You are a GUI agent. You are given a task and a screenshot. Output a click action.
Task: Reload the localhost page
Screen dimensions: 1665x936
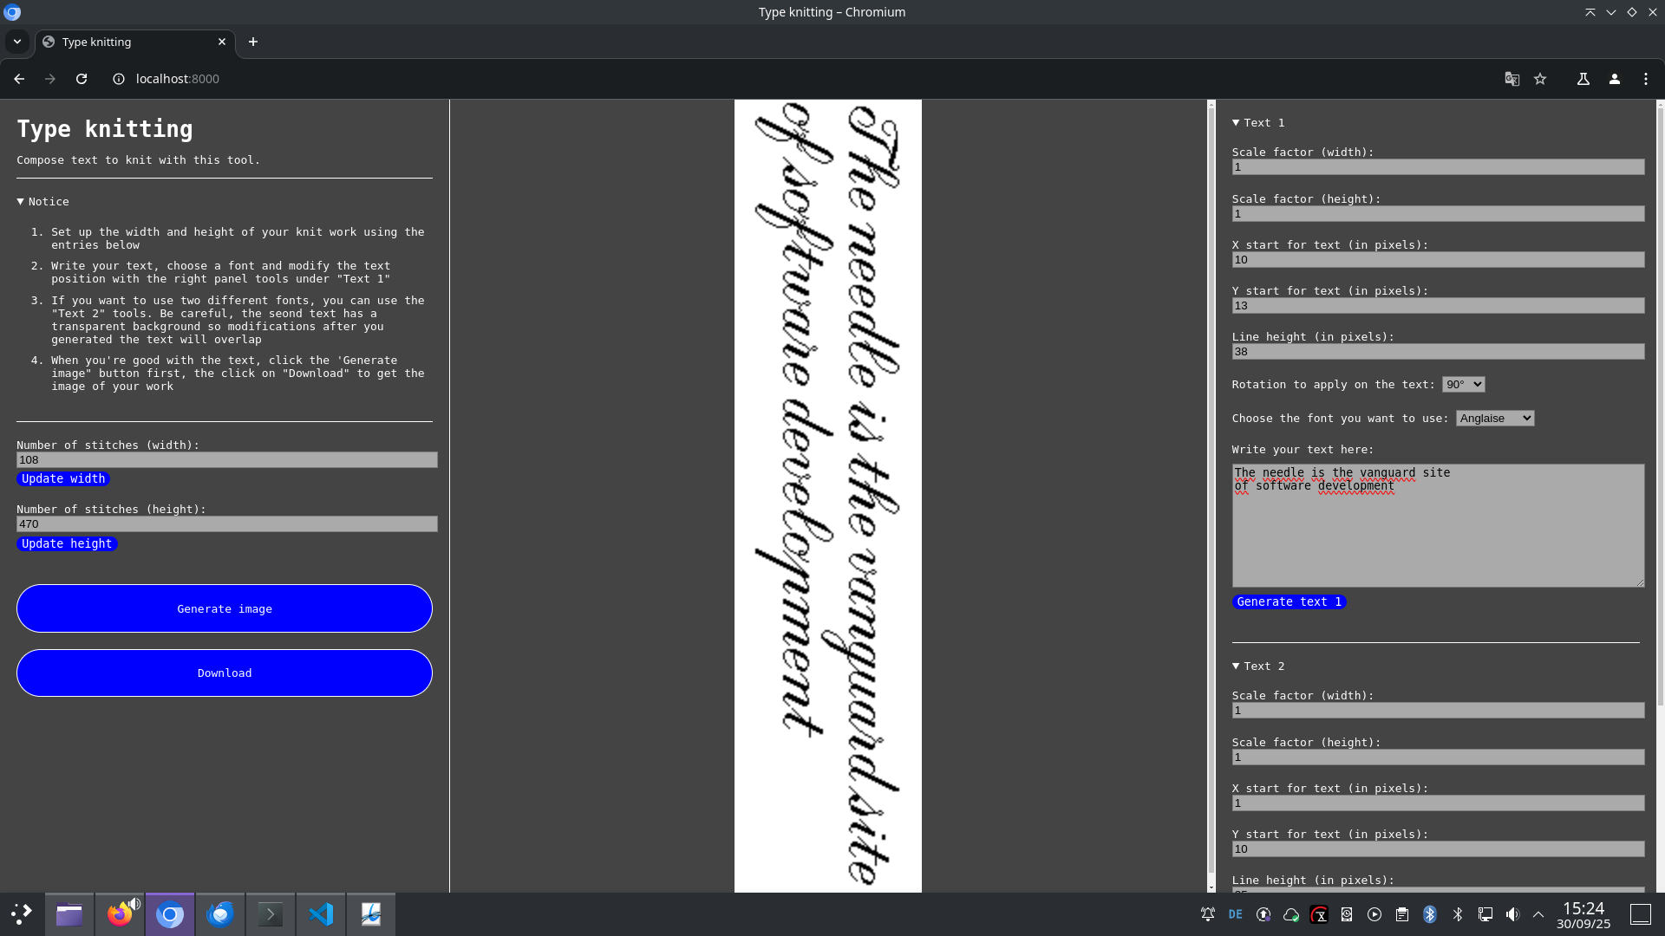82,79
